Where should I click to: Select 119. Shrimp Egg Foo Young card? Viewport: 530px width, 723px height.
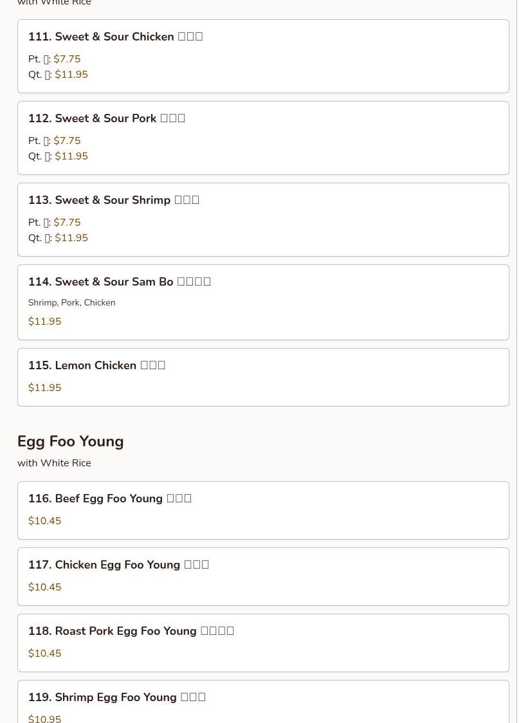[x=263, y=701]
